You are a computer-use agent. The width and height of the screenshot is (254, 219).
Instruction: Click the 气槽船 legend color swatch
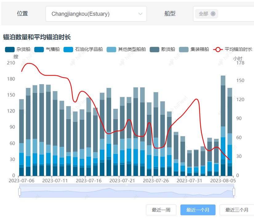(x=39, y=50)
